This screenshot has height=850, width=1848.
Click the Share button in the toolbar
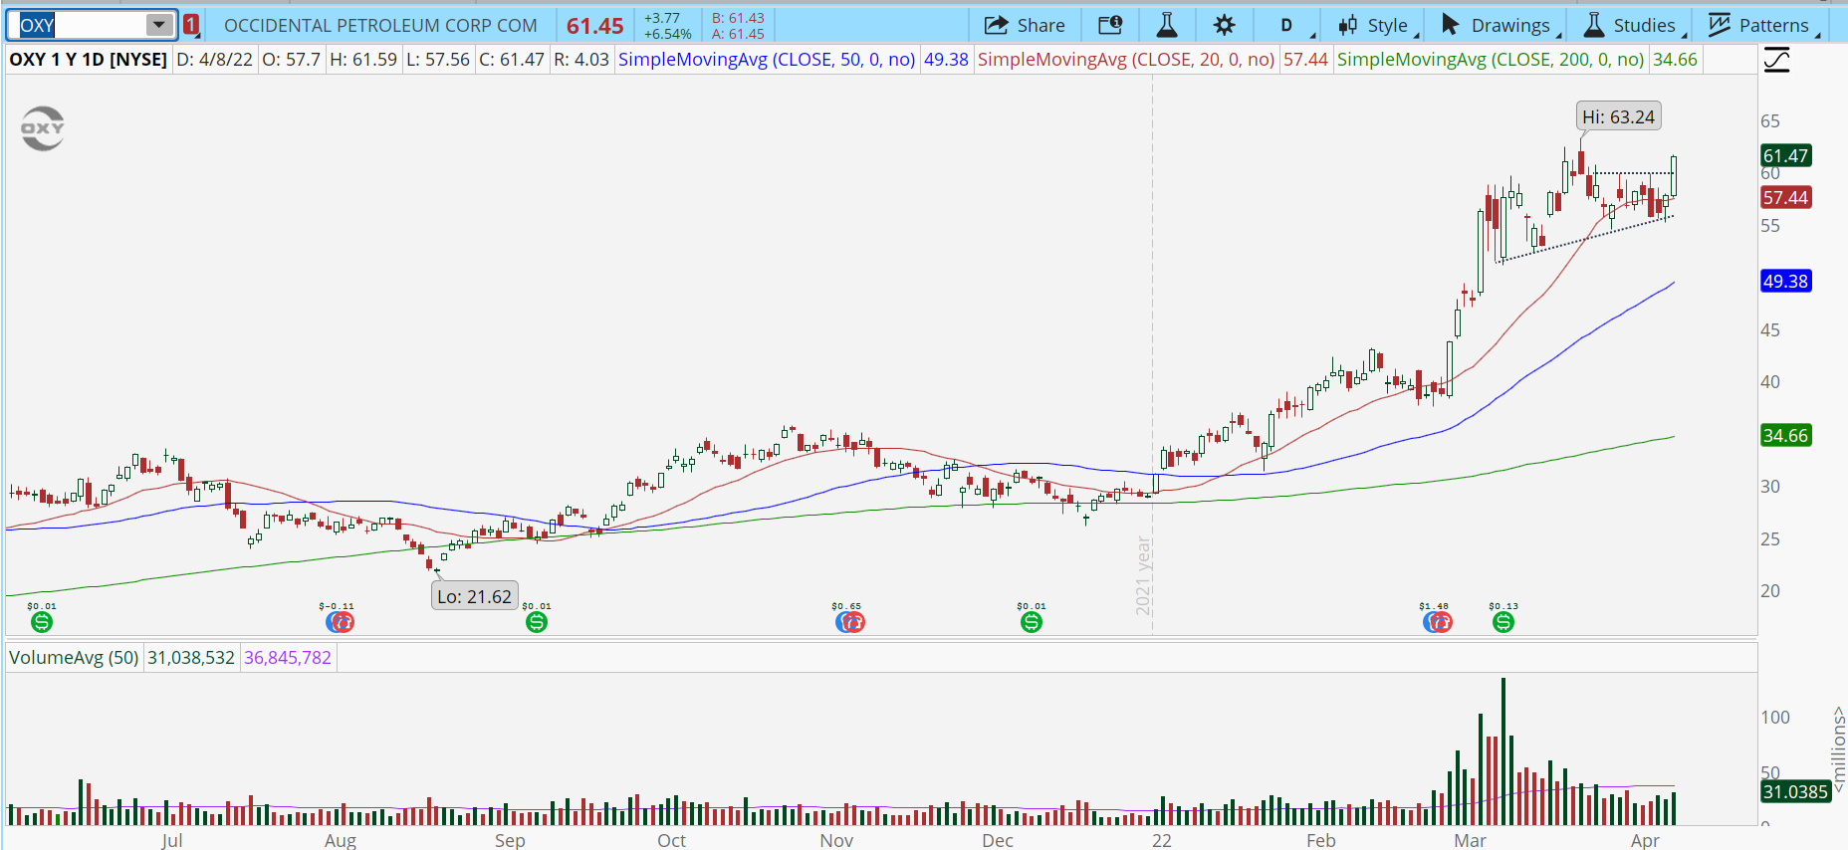pos(1025,26)
